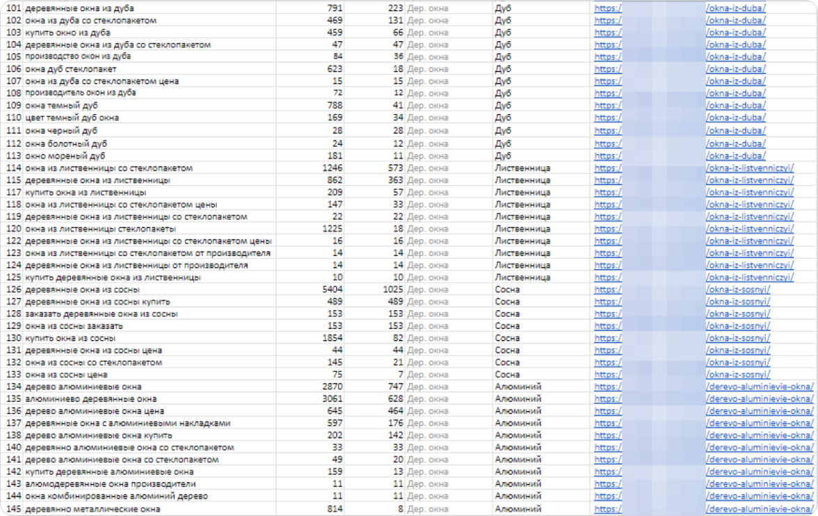Click the "Дер. окна" cell in row 101

[x=427, y=8]
